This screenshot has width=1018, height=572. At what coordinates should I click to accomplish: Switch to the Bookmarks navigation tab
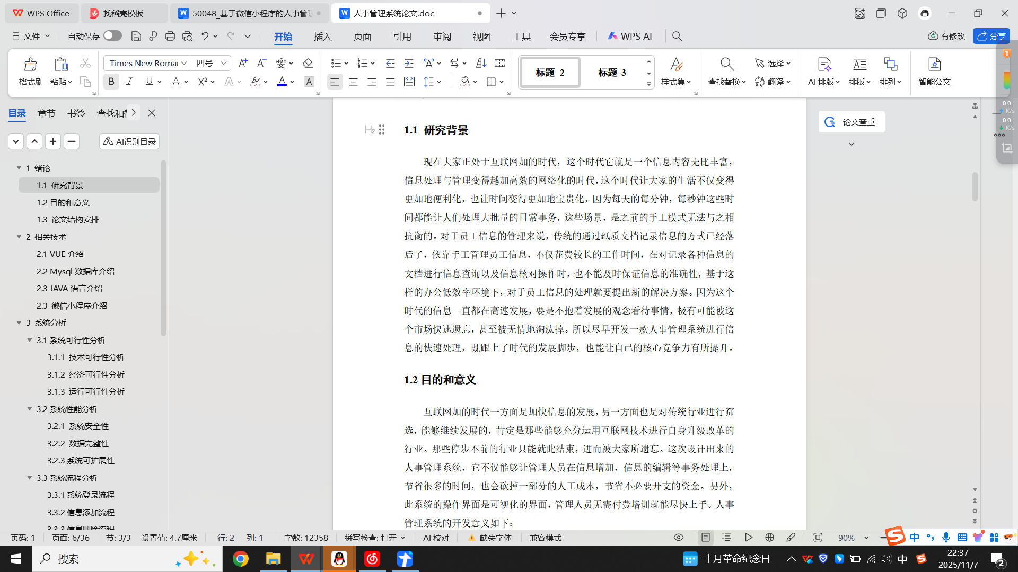[x=76, y=113]
